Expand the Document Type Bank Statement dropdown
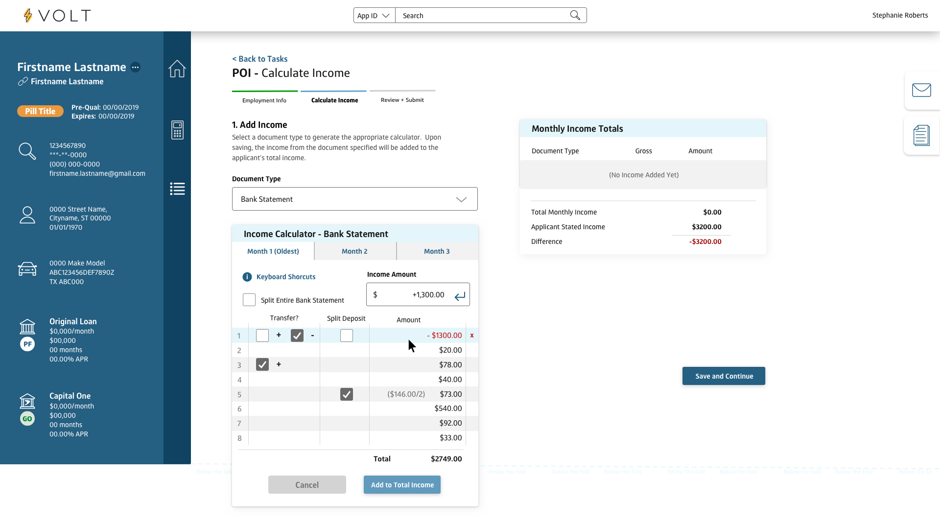Viewport: 940px width, 527px height. [355, 199]
